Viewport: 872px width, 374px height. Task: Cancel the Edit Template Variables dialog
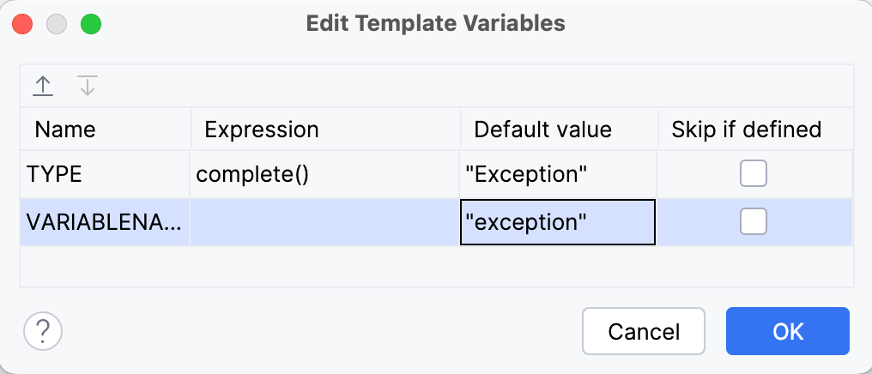point(643,331)
